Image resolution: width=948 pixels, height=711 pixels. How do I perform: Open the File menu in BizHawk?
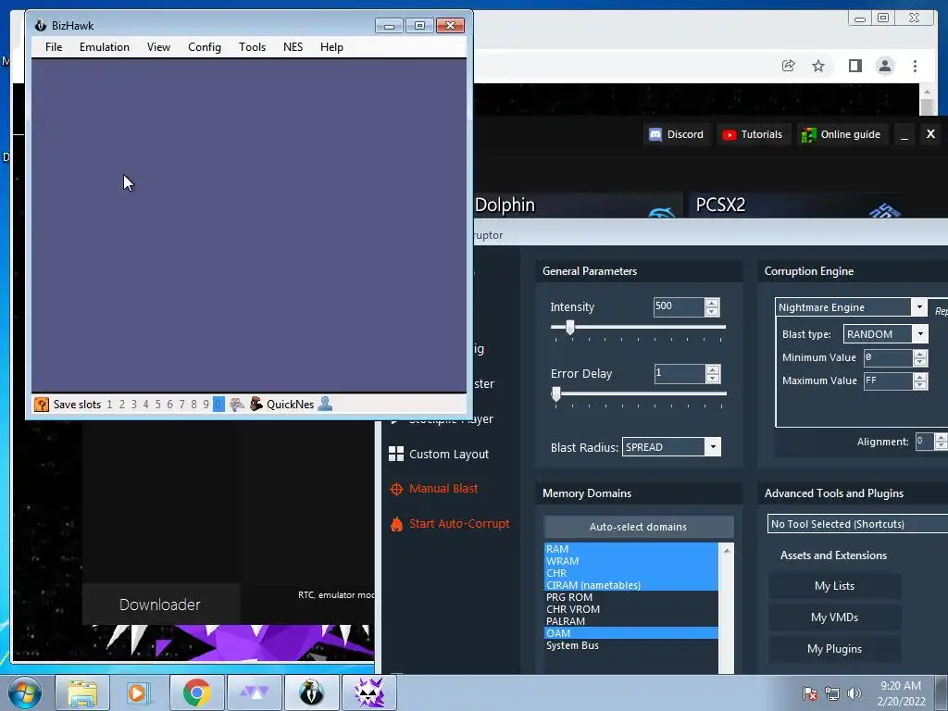53,47
